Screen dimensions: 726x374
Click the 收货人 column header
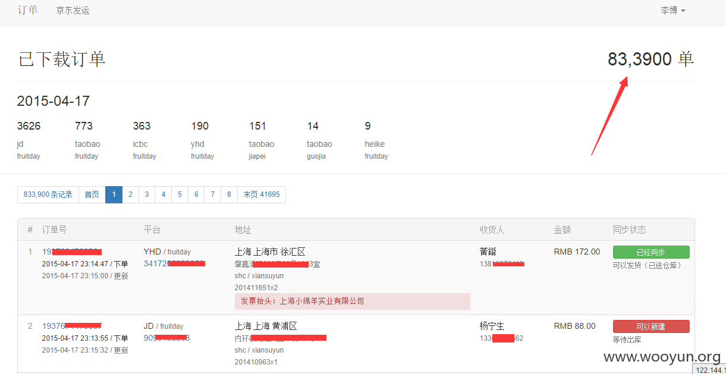pyautogui.click(x=492, y=230)
